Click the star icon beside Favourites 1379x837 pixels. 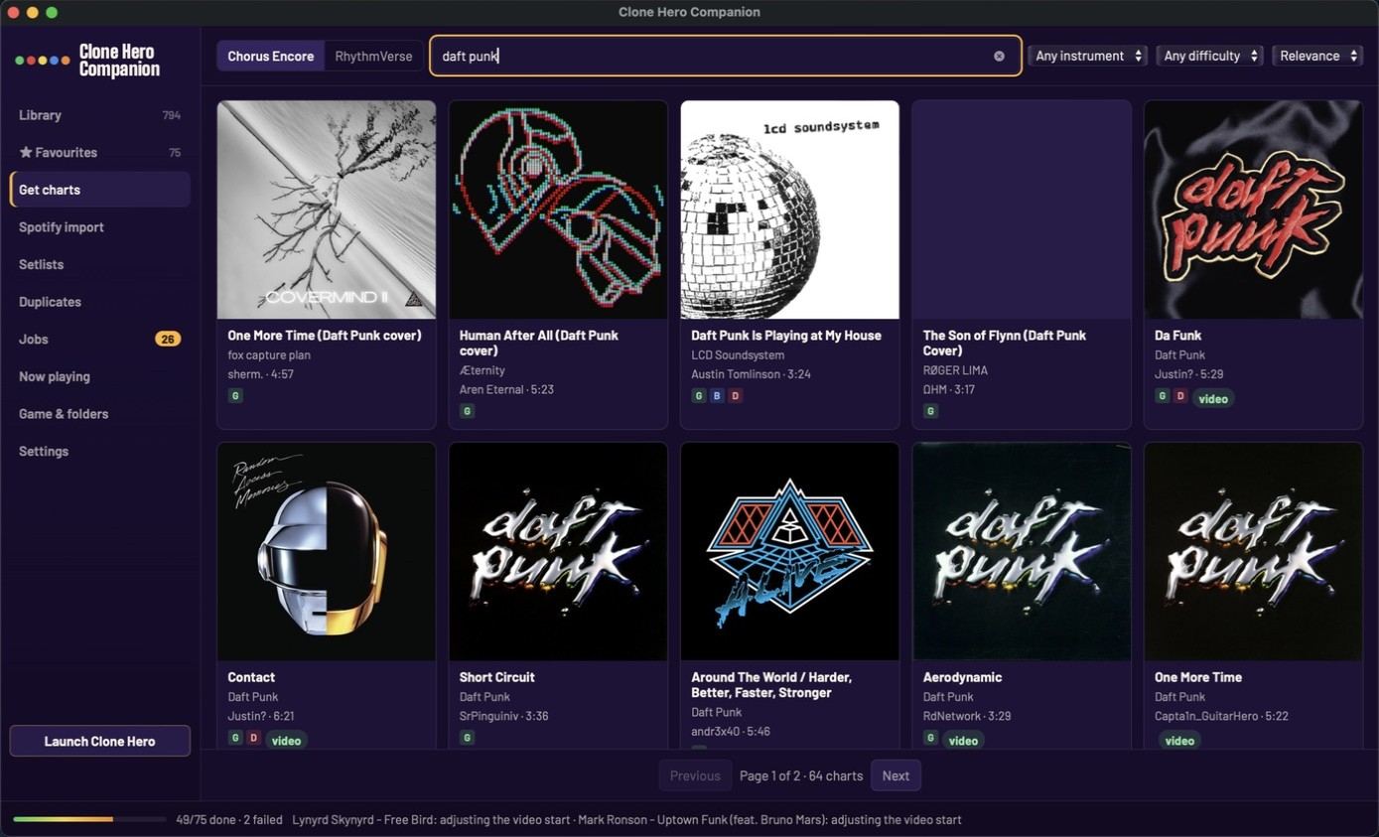click(26, 152)
